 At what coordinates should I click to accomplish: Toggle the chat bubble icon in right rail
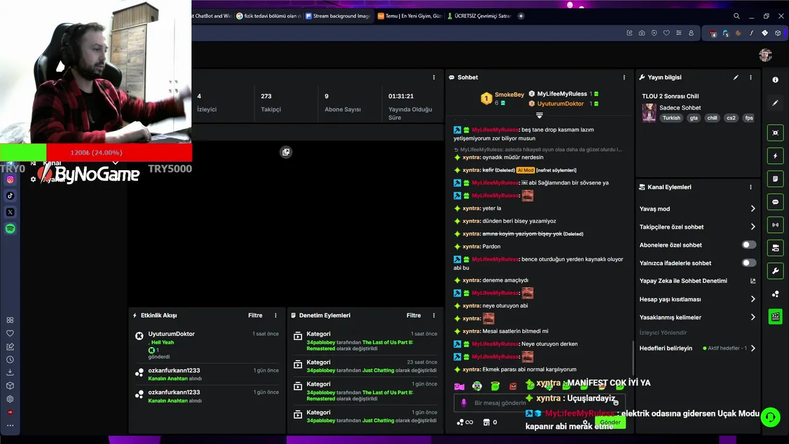(x=775, y=202)
